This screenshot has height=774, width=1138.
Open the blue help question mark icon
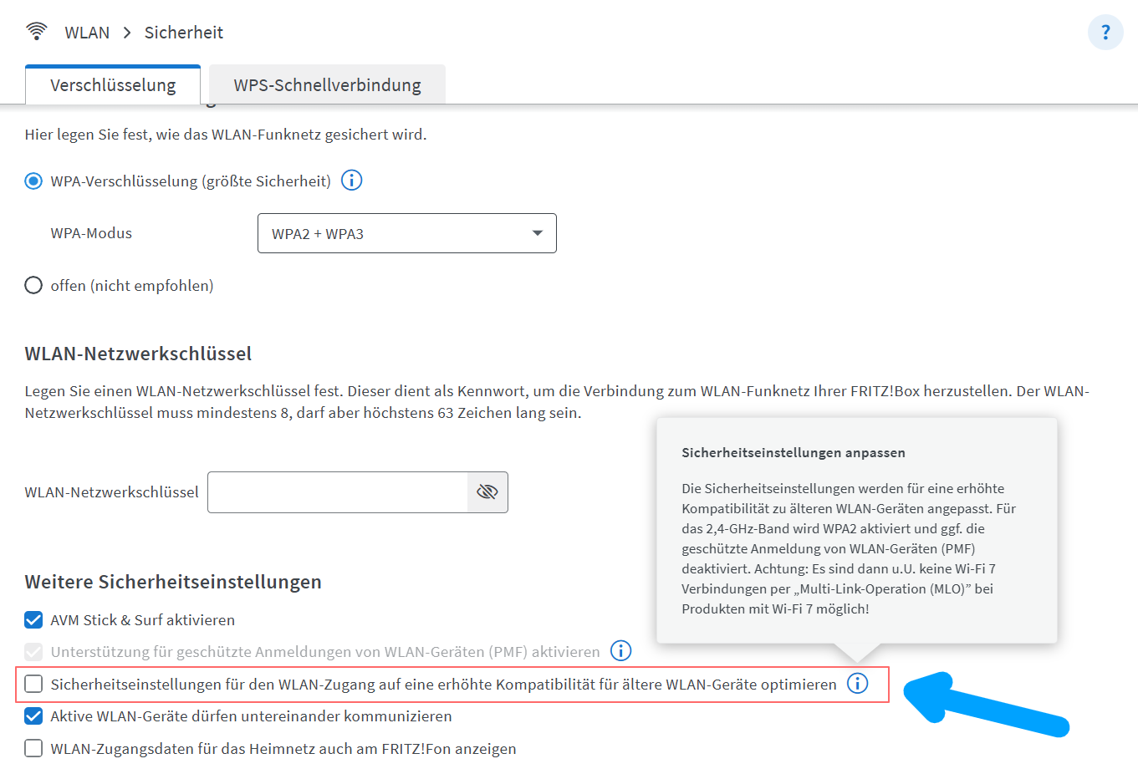(1105, 32)
